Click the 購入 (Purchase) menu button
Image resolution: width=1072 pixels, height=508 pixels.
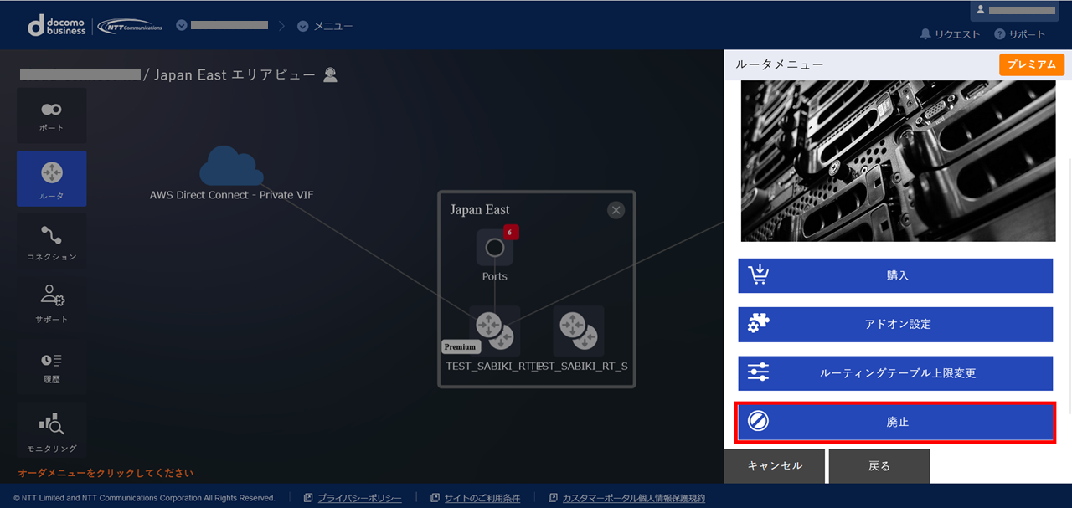click(x=895, y=275)
